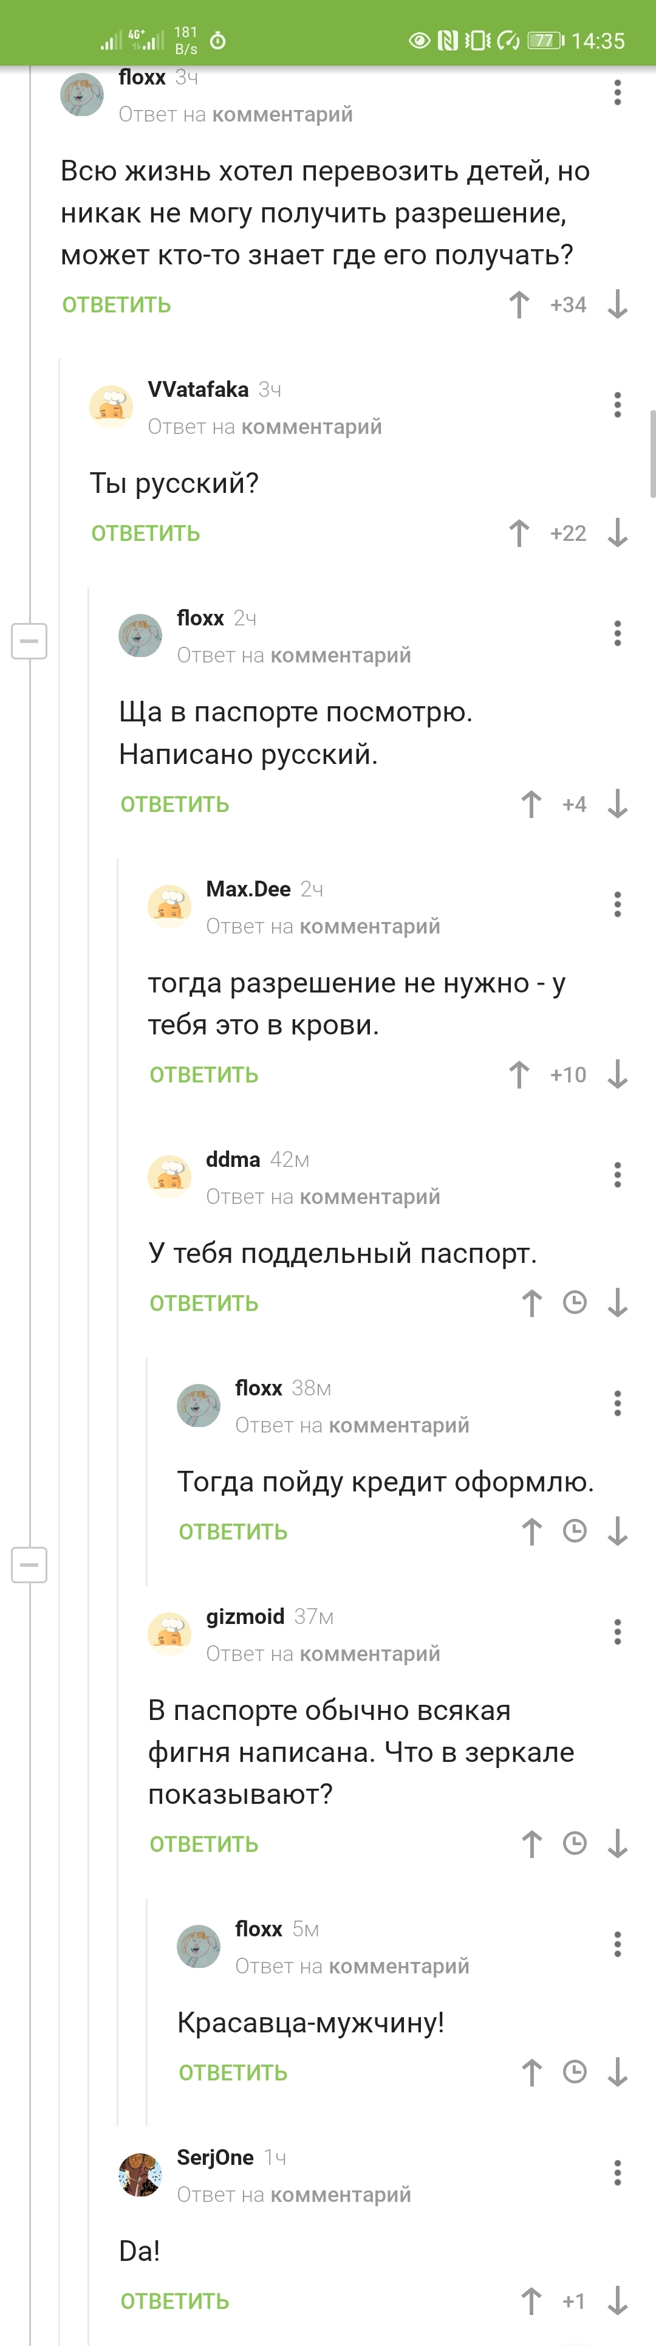Reply to VVatafaka's comment "Ты русский?"
The image size is (656, 2346).
[146, 534]
